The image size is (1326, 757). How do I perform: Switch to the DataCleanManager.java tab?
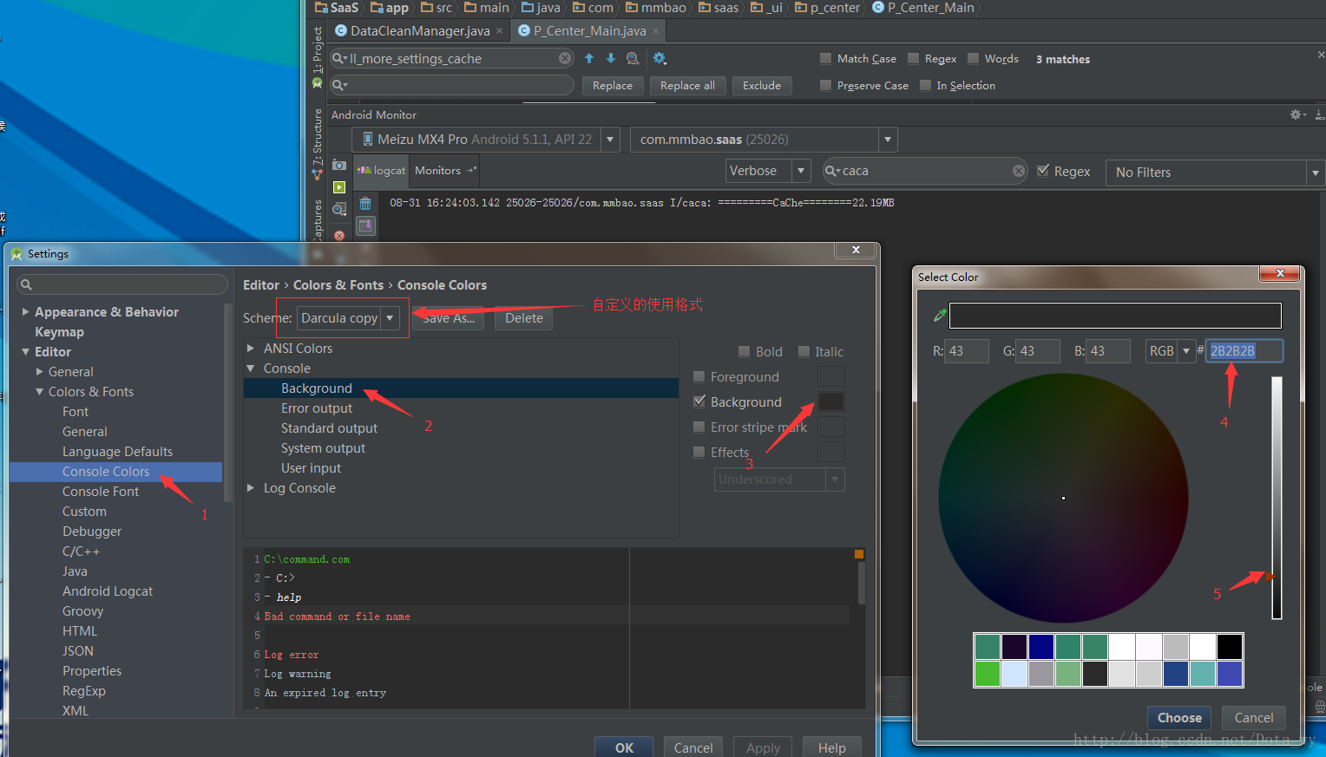pyautogui.click(x=419, y=31)
